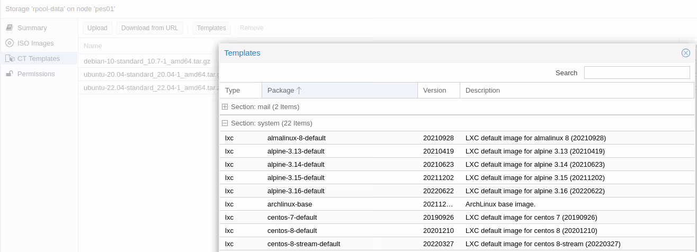The width and height of the screenshot is (697, 252).
Task: Click the Permissions unlock icon
Action: [10, 74]
